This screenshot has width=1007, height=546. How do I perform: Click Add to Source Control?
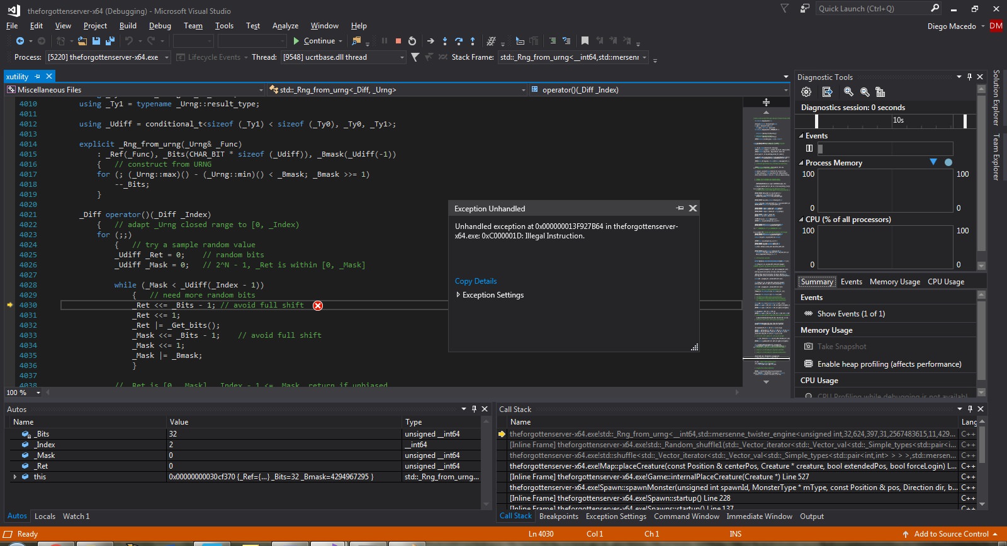tap(951, 534)
